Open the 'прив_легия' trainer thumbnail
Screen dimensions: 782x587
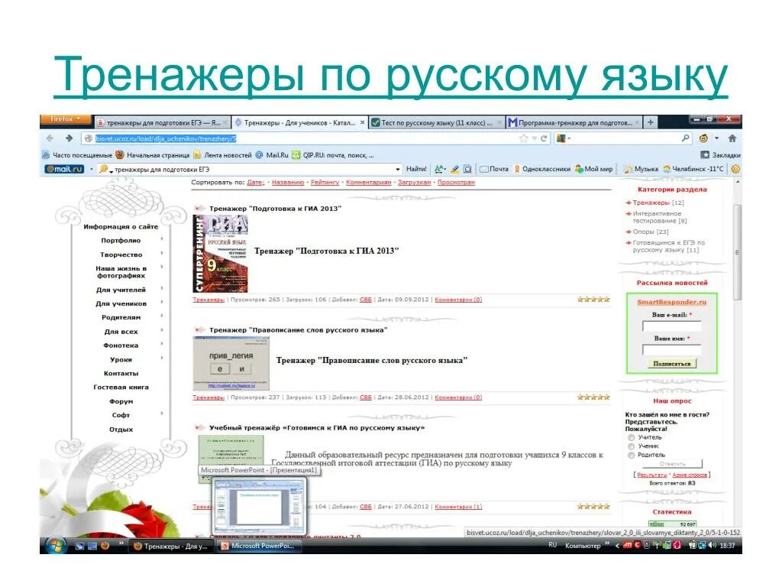coord(231,363)
